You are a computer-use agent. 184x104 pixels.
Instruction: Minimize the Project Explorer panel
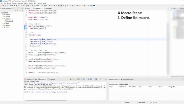coord(20,8)
